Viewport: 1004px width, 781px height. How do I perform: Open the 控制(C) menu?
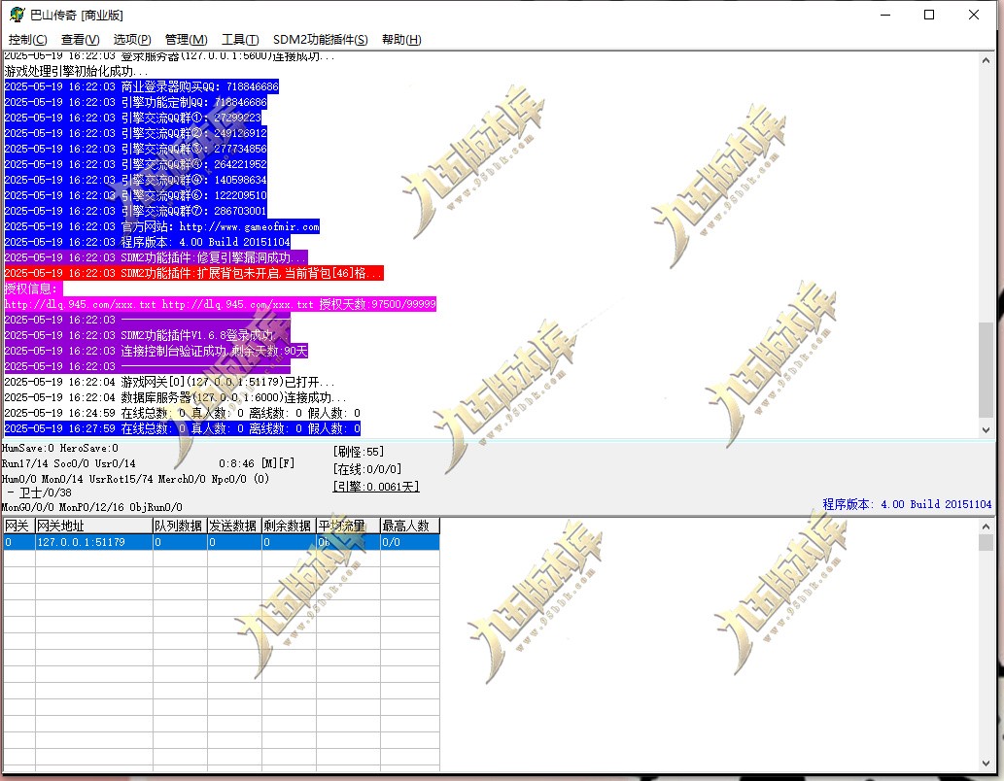tap(27, 40)
